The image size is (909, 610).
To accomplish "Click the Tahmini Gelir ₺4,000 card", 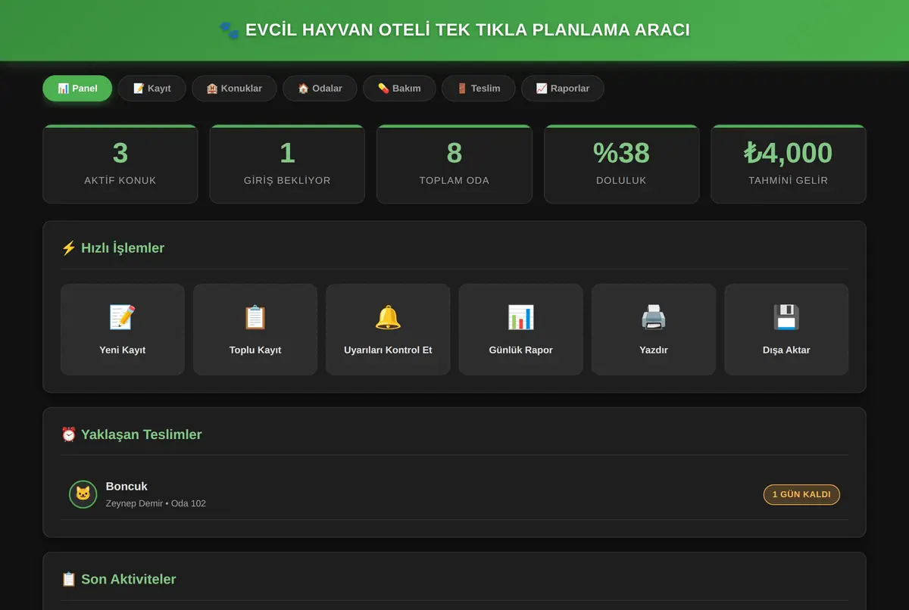I will point(789,164).
